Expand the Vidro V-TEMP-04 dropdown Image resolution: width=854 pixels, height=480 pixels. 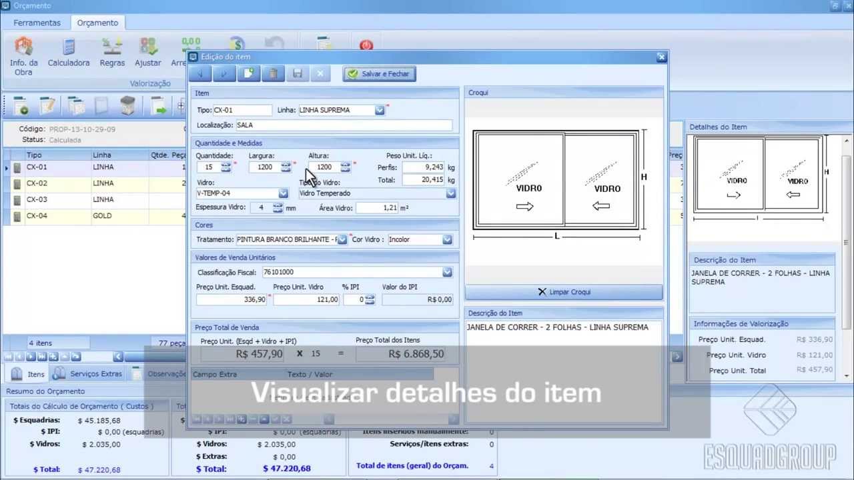pyautogui.click(x=283, y=193)
